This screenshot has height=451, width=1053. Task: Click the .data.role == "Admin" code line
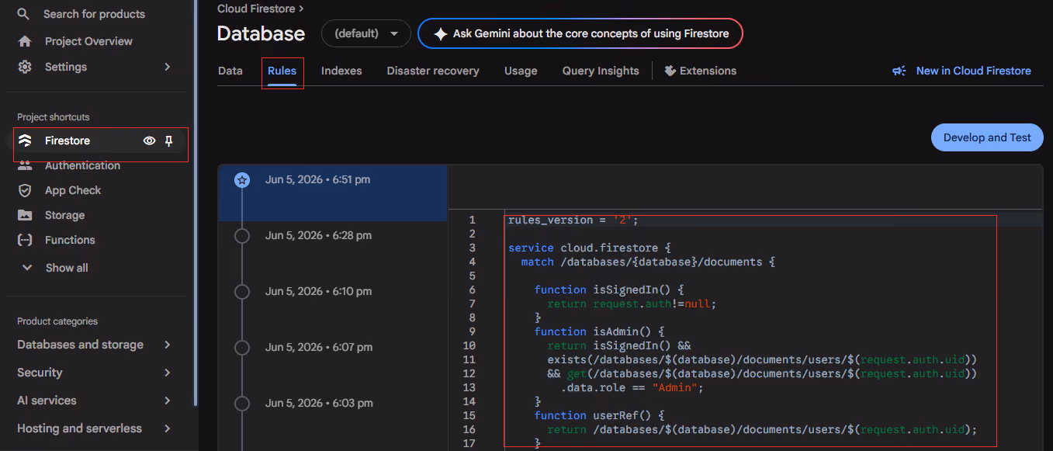(x=632, y=388)
